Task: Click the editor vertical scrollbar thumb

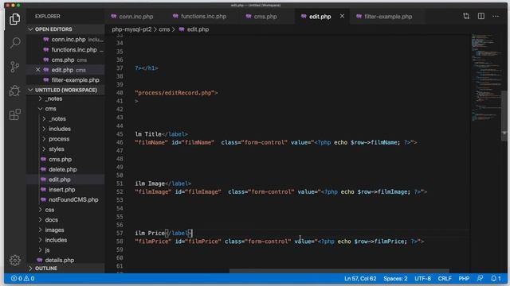Action: coord(504,116)
